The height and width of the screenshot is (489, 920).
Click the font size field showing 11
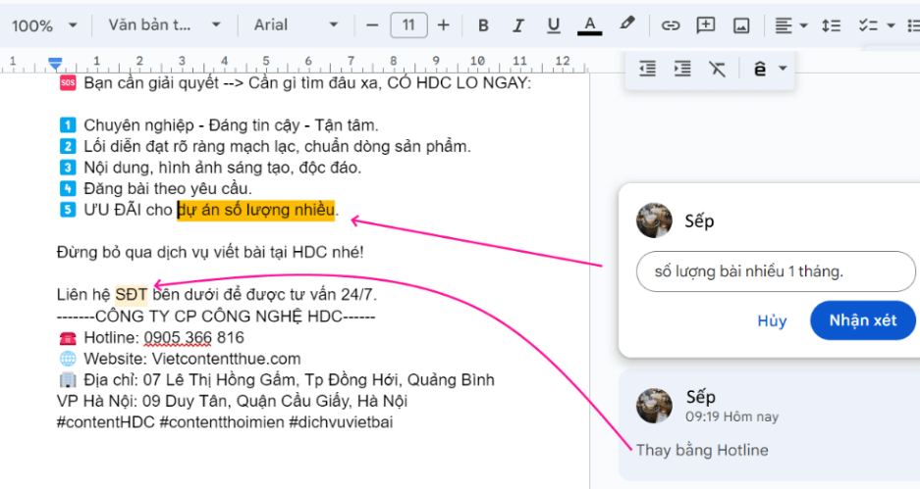408,25
